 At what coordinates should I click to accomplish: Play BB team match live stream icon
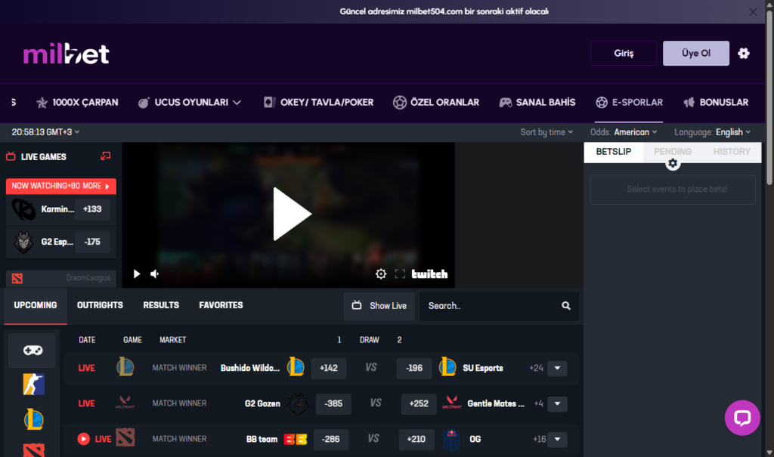click(83, 439)
